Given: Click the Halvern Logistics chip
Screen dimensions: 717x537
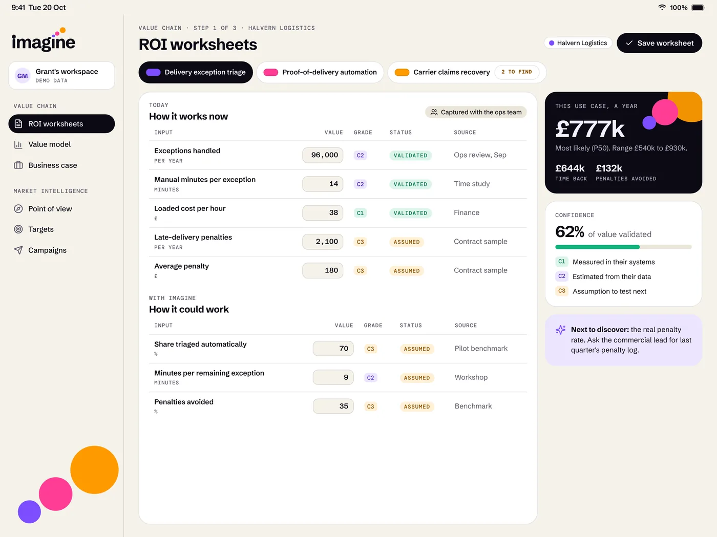Looking at the screenshot, I should click(x=578, y=43).
